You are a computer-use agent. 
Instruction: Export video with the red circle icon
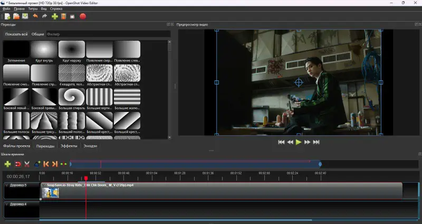pos(83,16)
